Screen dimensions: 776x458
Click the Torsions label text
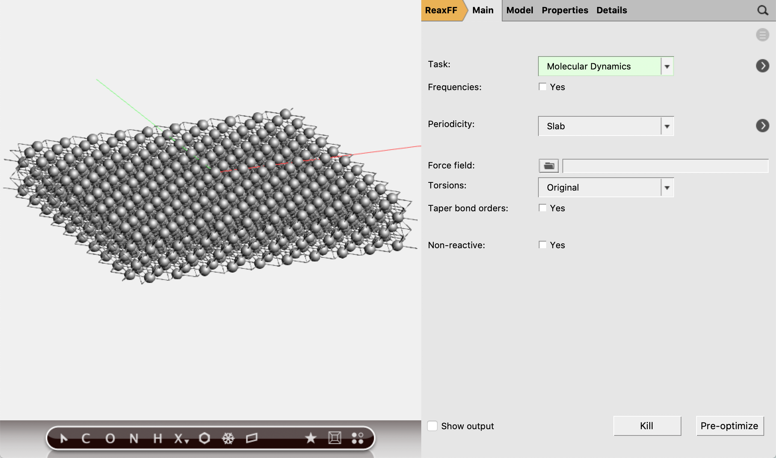pyautogui.click(x=447, y=185)
